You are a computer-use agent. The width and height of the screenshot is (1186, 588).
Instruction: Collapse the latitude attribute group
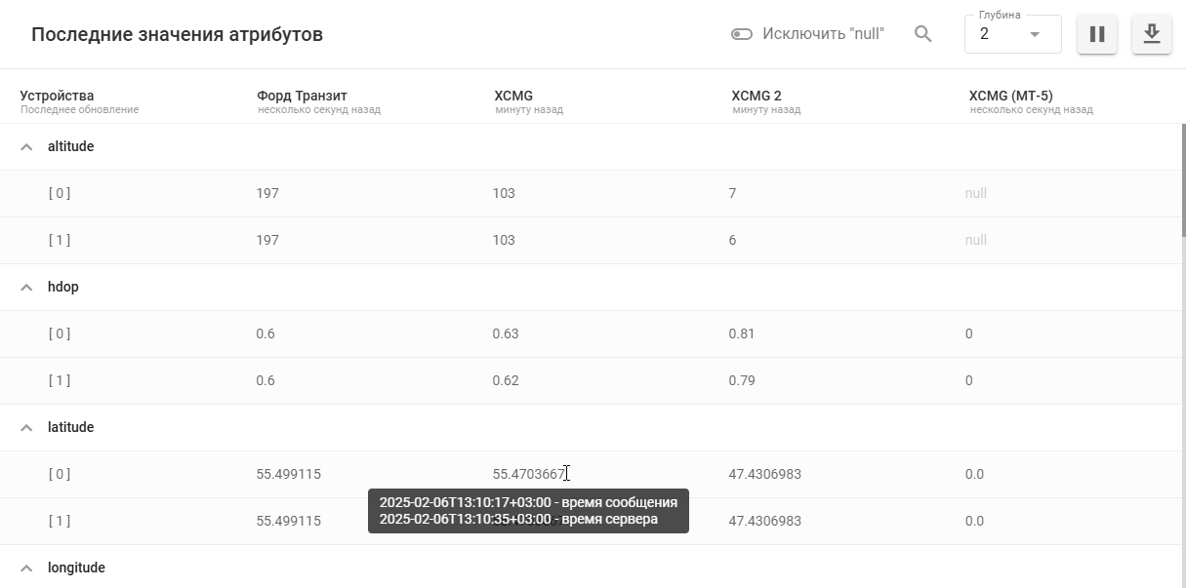point(27,428)
